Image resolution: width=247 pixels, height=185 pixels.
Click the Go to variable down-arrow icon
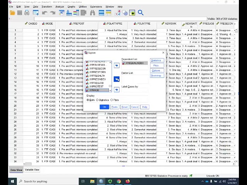pos(69,13)
